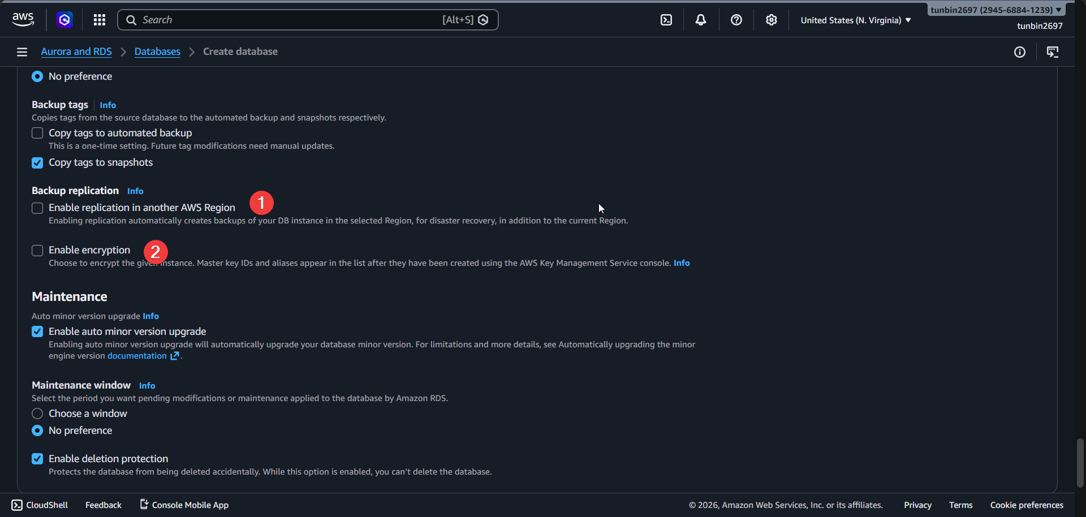This screenshot has width=1086, height=517.
Task: Open CloudShell from the top navigation terminal icon
Action: tap(666, 19)
